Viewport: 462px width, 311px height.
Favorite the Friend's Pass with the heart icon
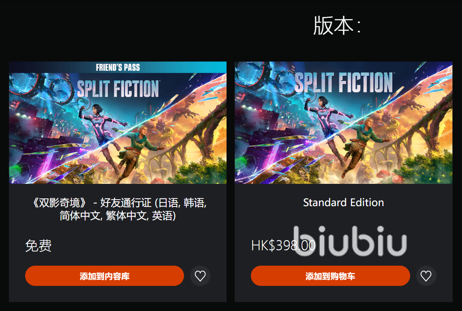pos(200,276)
